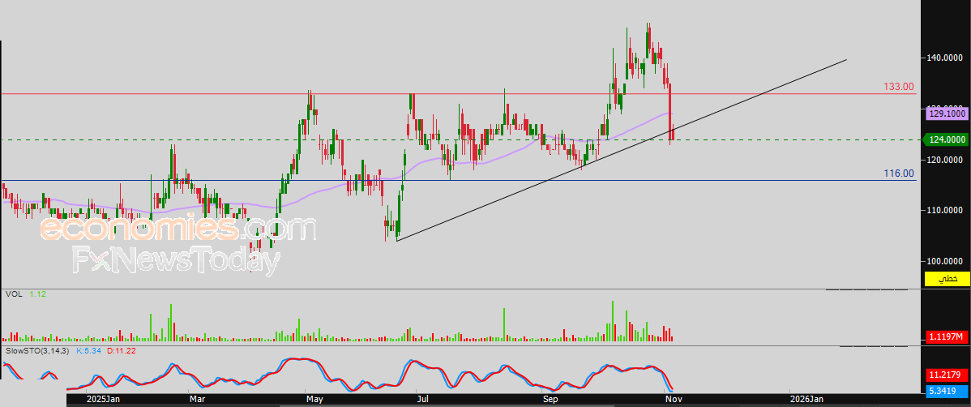Click the yellow خطي scale button

click(x=947, y=279)
